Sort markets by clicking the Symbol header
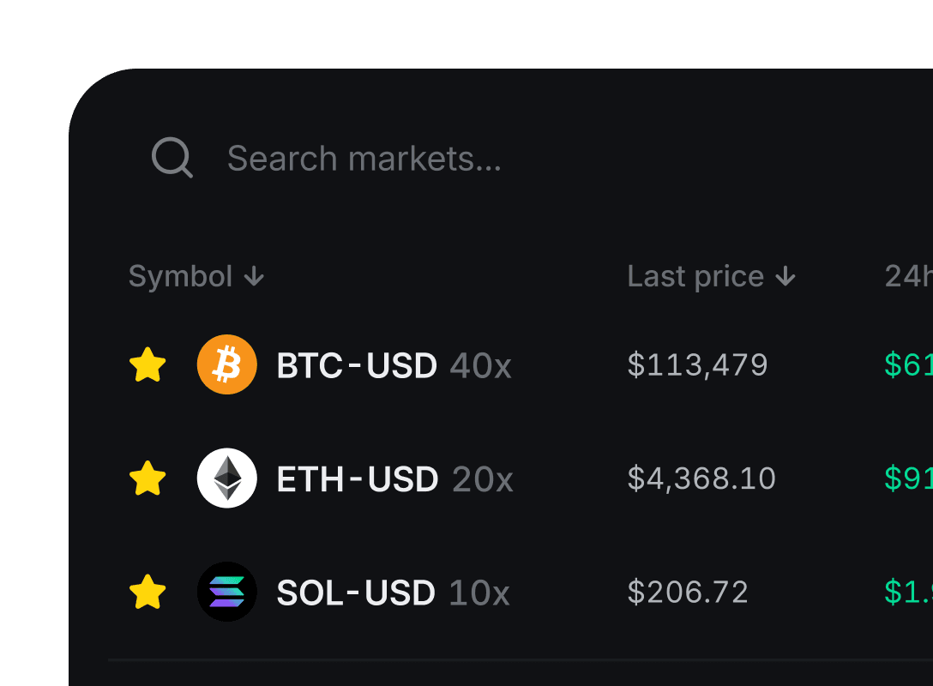This screenshot has width=933, height=686. 180,276
